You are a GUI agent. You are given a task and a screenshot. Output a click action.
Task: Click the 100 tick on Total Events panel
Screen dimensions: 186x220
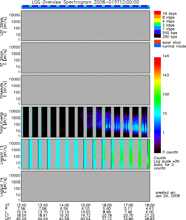pos(17,124)
